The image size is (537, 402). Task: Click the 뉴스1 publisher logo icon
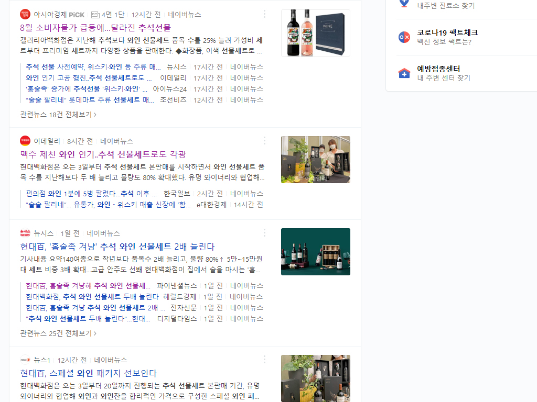point(25,360)
